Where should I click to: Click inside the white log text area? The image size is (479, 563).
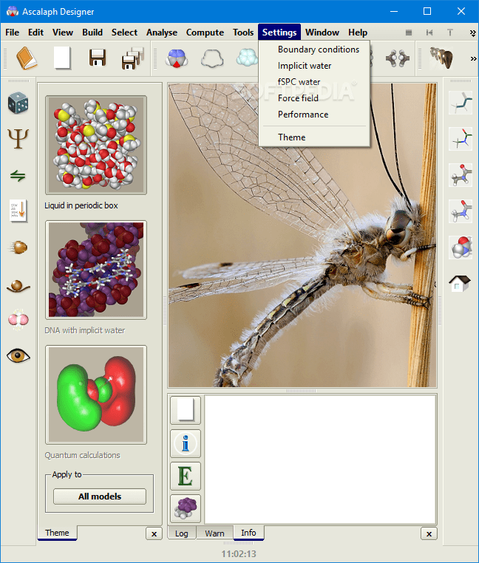coord(320,460)
